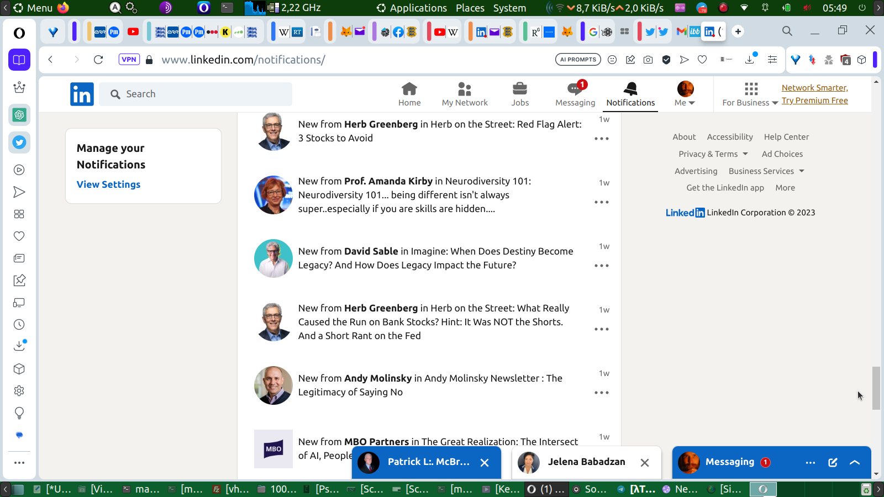
Task: Open the Player sidebar icon
Action: coord(19,170)
